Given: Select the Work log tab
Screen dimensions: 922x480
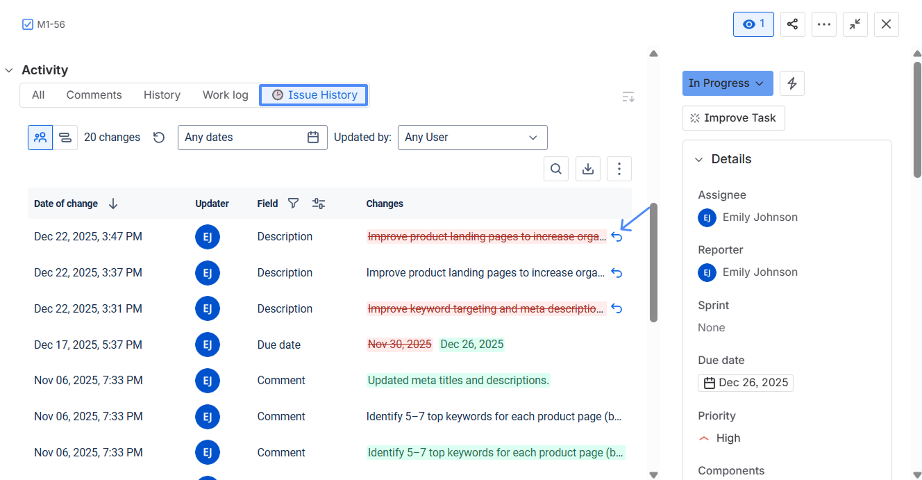Looking at the screenshot, I should click(x=225, y=95).
